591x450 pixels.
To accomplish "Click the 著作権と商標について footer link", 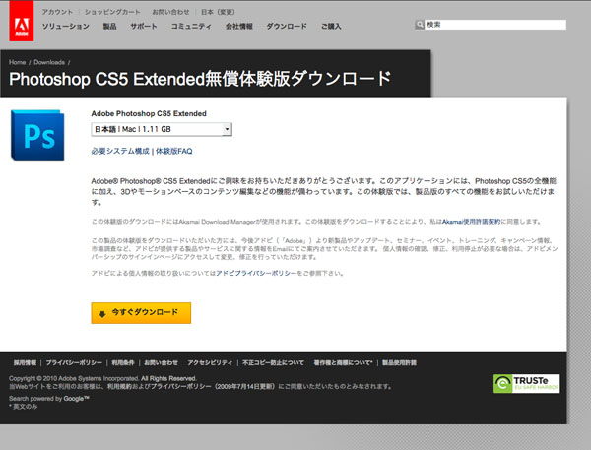I will [343, 362].
